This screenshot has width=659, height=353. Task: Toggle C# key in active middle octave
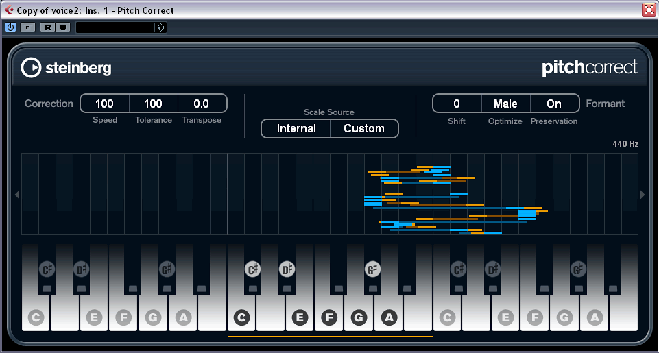(252, 269)
